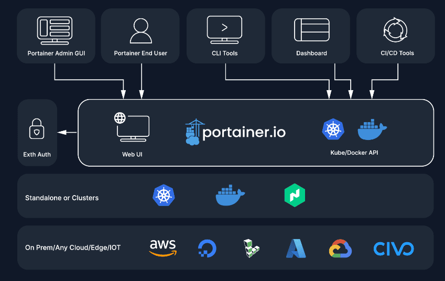
Task: Click the Azure logo
Action: [x=296, y=248]
